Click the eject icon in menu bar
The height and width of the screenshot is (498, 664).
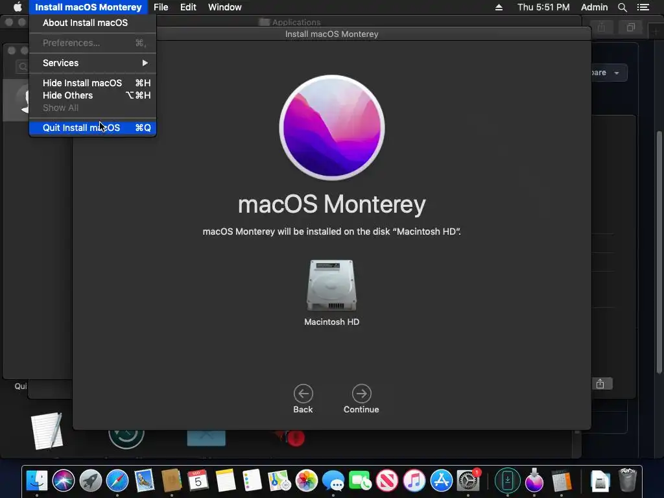pos(499,7)
